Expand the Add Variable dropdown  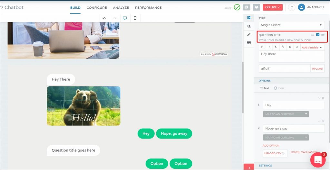[x=312, y=47]
